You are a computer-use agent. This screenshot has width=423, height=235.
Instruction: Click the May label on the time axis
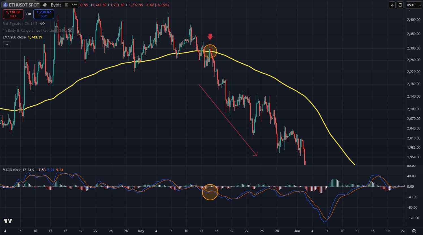pyautogui.click(x=141, y=231)
